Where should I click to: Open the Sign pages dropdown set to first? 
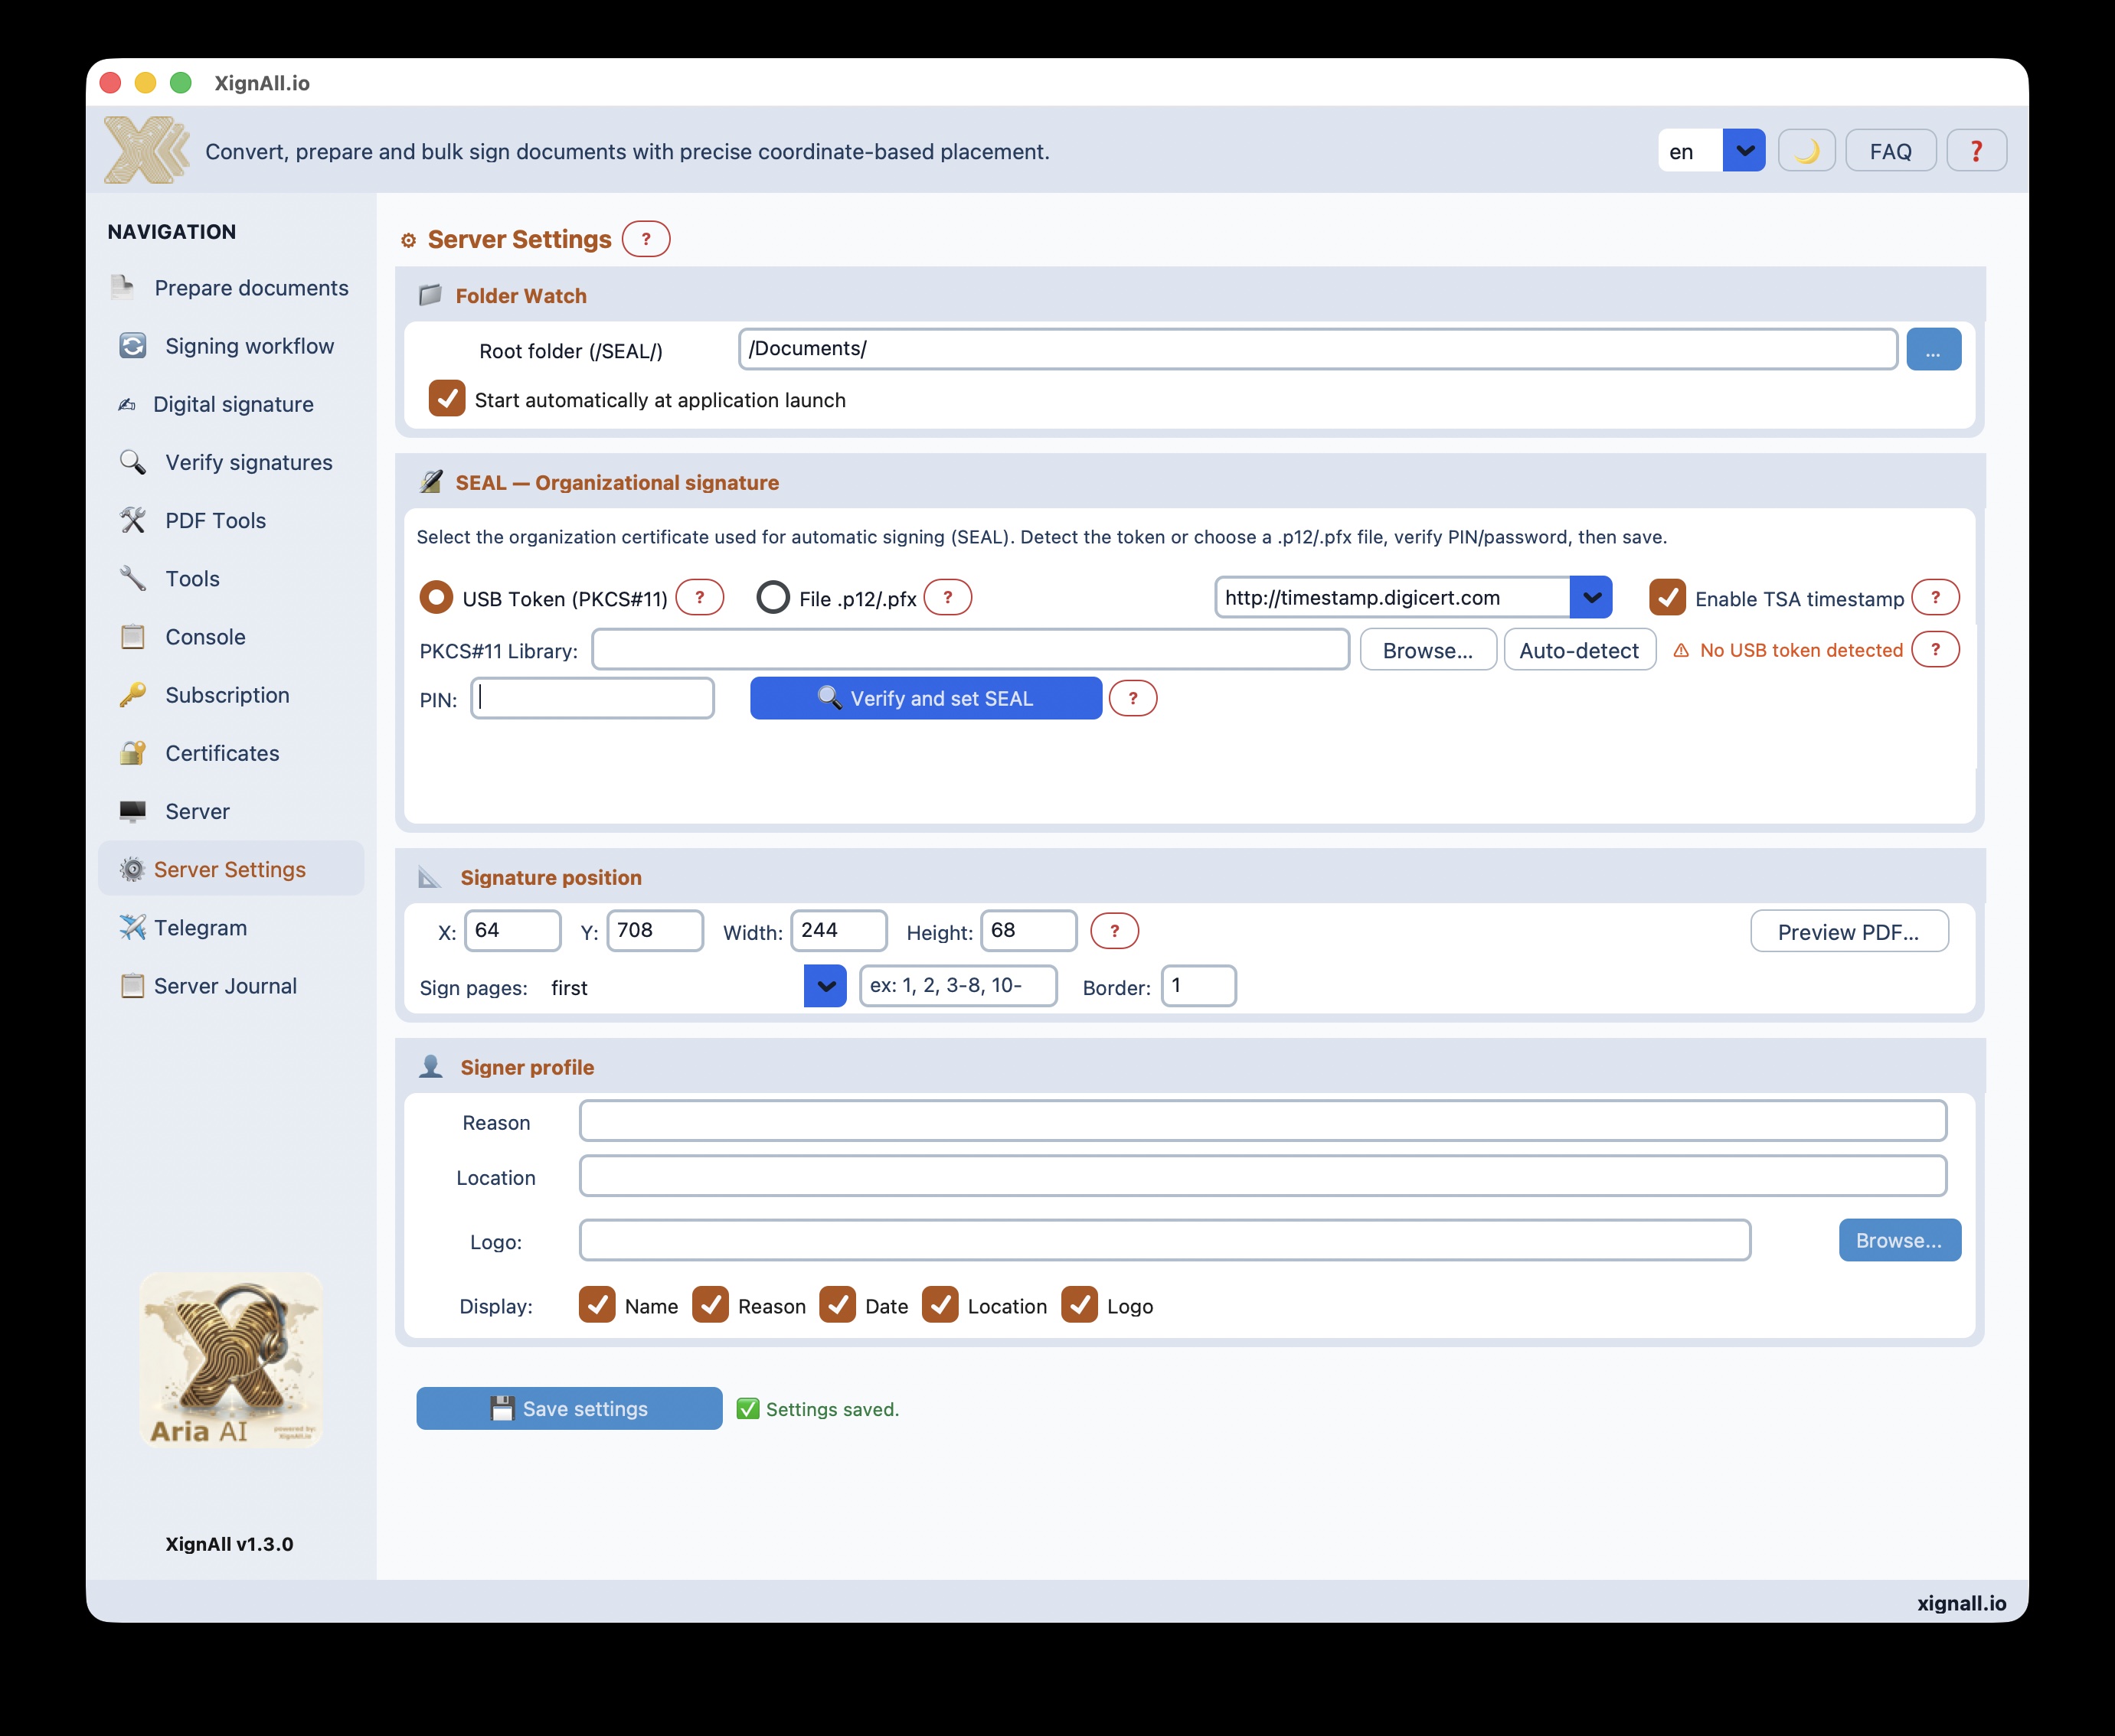(825, 986)
